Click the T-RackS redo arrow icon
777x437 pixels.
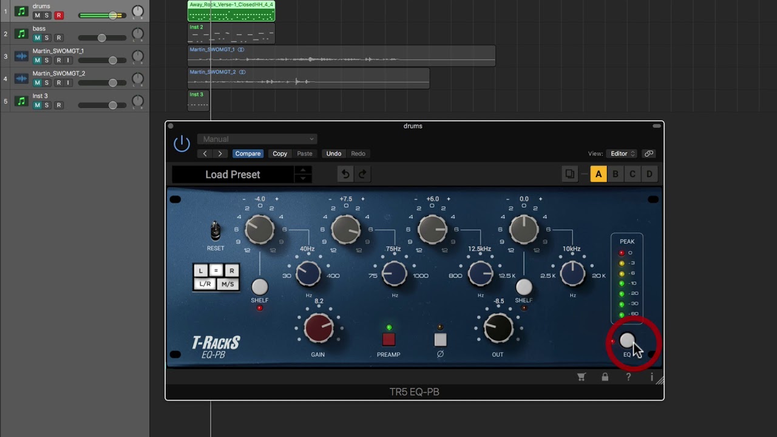tap(362, 174)
